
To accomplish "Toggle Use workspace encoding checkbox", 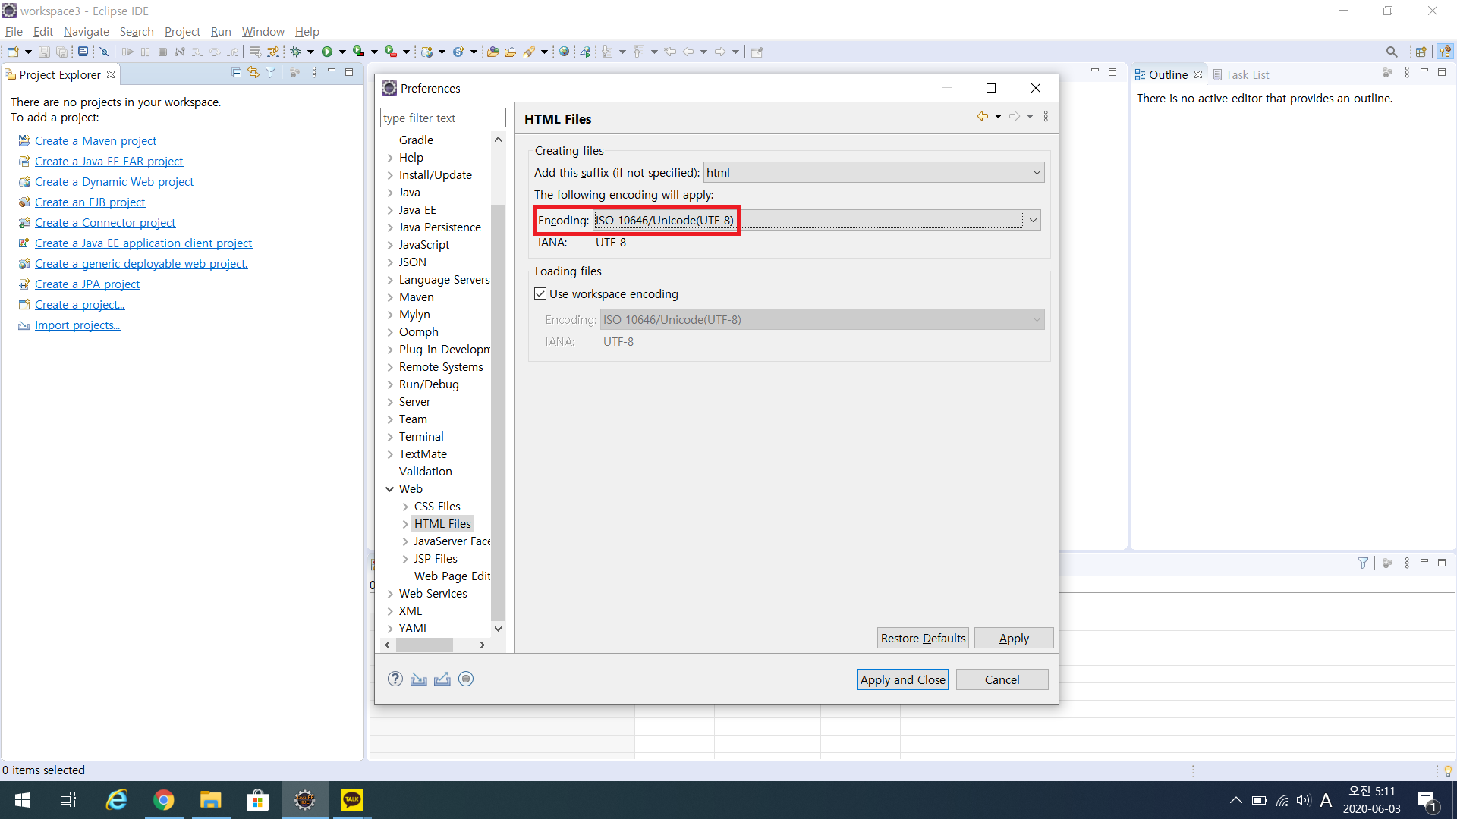I will point(540,293).
